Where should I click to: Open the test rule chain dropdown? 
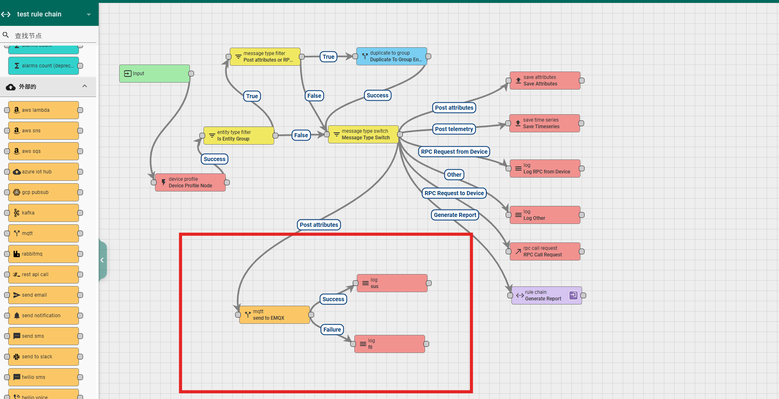[88, 14]
